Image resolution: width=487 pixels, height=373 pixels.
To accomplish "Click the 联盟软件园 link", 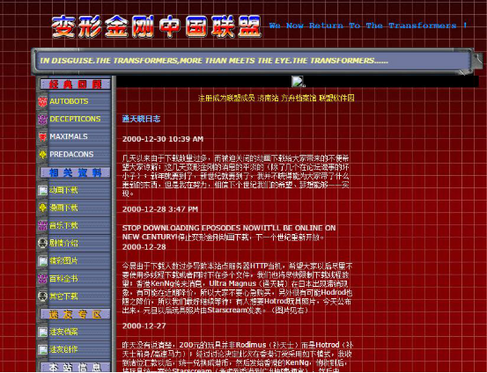I will tap(337, 99).
